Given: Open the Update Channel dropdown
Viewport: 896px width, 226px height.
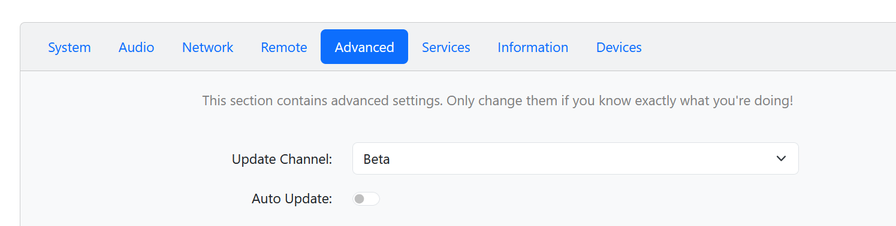Looking at the screenshot, I should pos(575,158).
